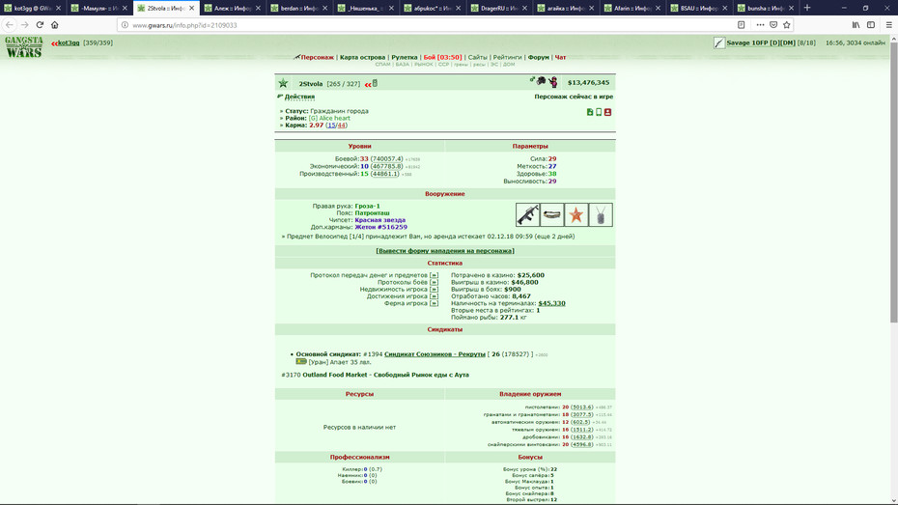
Task: Open the Протоколы боёв arrow button
Action: (x=434, y=282)
